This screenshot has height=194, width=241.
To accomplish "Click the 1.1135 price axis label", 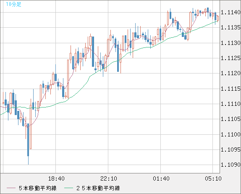I will 231,28.
